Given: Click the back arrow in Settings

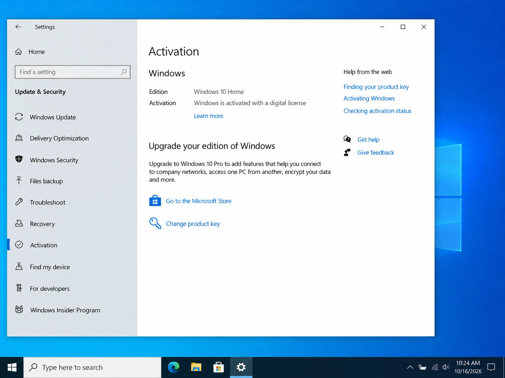Looking at the screenshot, I should coord(18,27).
